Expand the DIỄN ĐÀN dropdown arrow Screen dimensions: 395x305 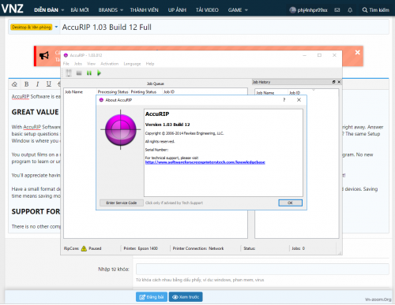click(x=62, y=10)
